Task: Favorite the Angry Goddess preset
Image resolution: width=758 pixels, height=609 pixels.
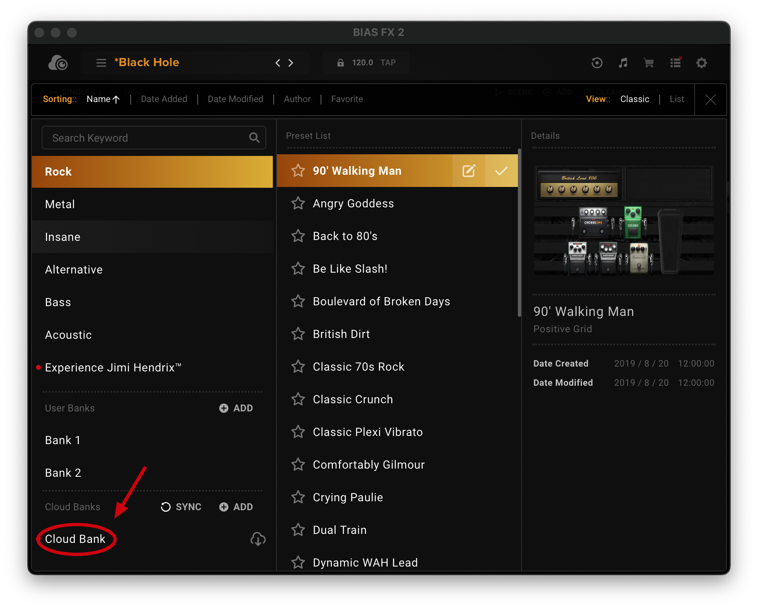Action: (298, 203)
